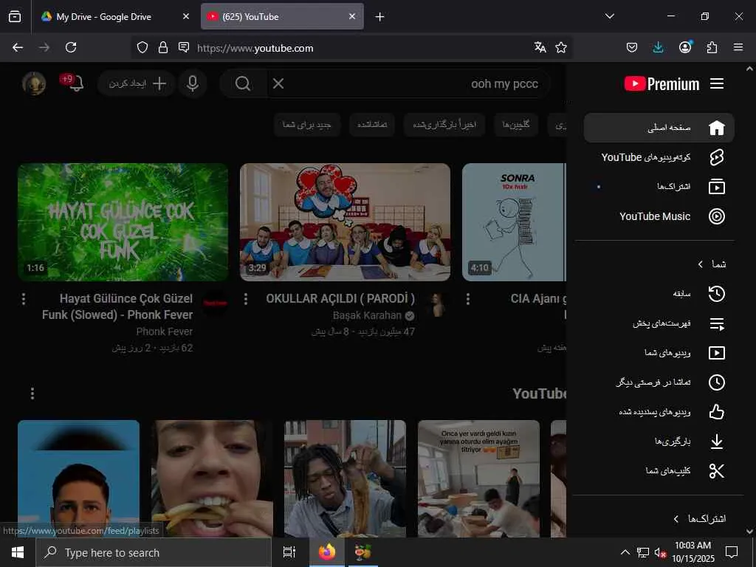Go back in browser history

pyautogui.click(x=18, y=47)
